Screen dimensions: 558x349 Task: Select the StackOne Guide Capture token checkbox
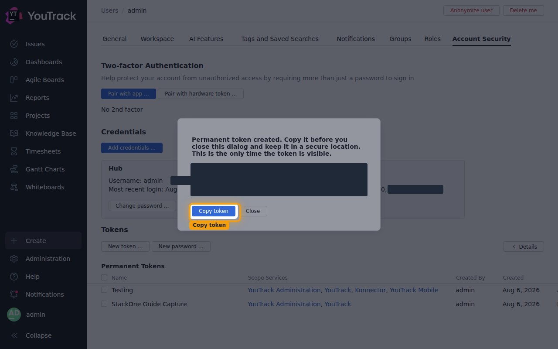coord(104,304)
